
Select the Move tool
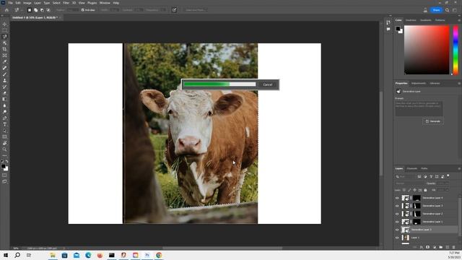(4, 24)
